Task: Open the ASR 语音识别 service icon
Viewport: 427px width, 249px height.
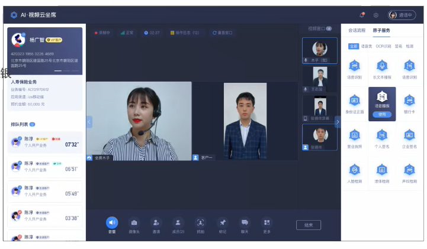Action: click(354, 66)
